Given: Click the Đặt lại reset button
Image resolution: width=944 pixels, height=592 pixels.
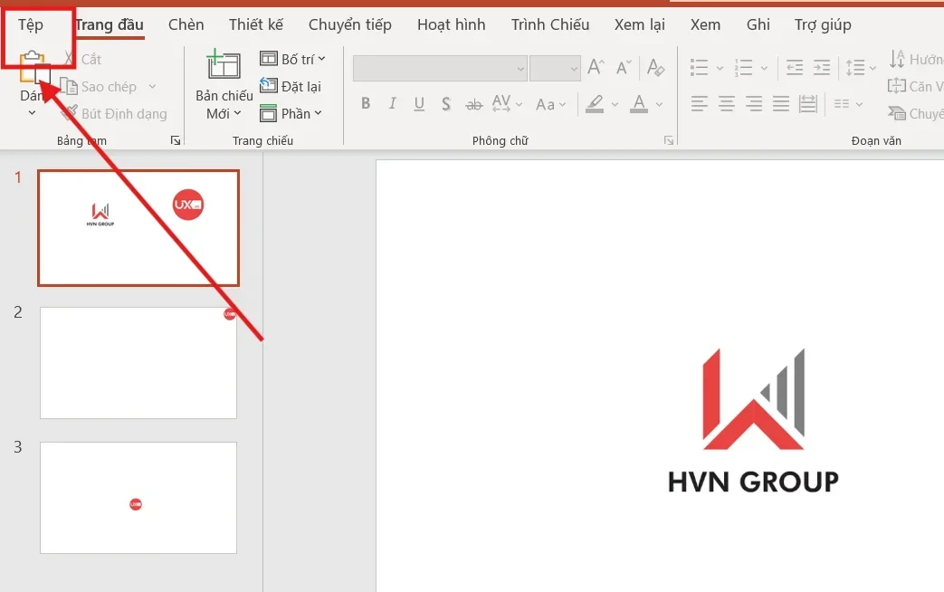Looking at the screenshot, I should click(291, 86).
